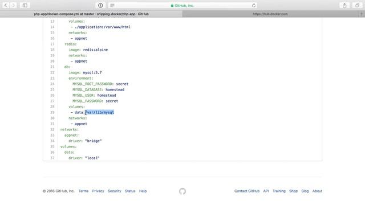Click the redis: service key

[71, 44]
